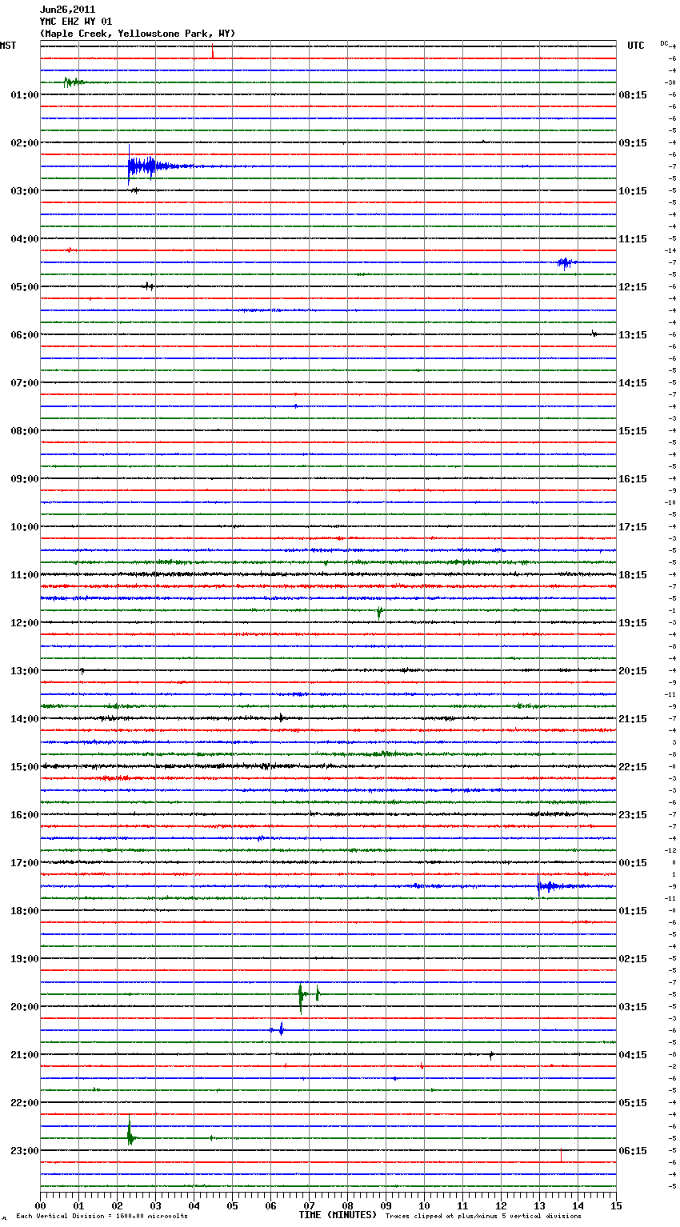The image size is (680, 1227).
Task: Click the blue burst after 04:00 MST
Action: [566, 262]
